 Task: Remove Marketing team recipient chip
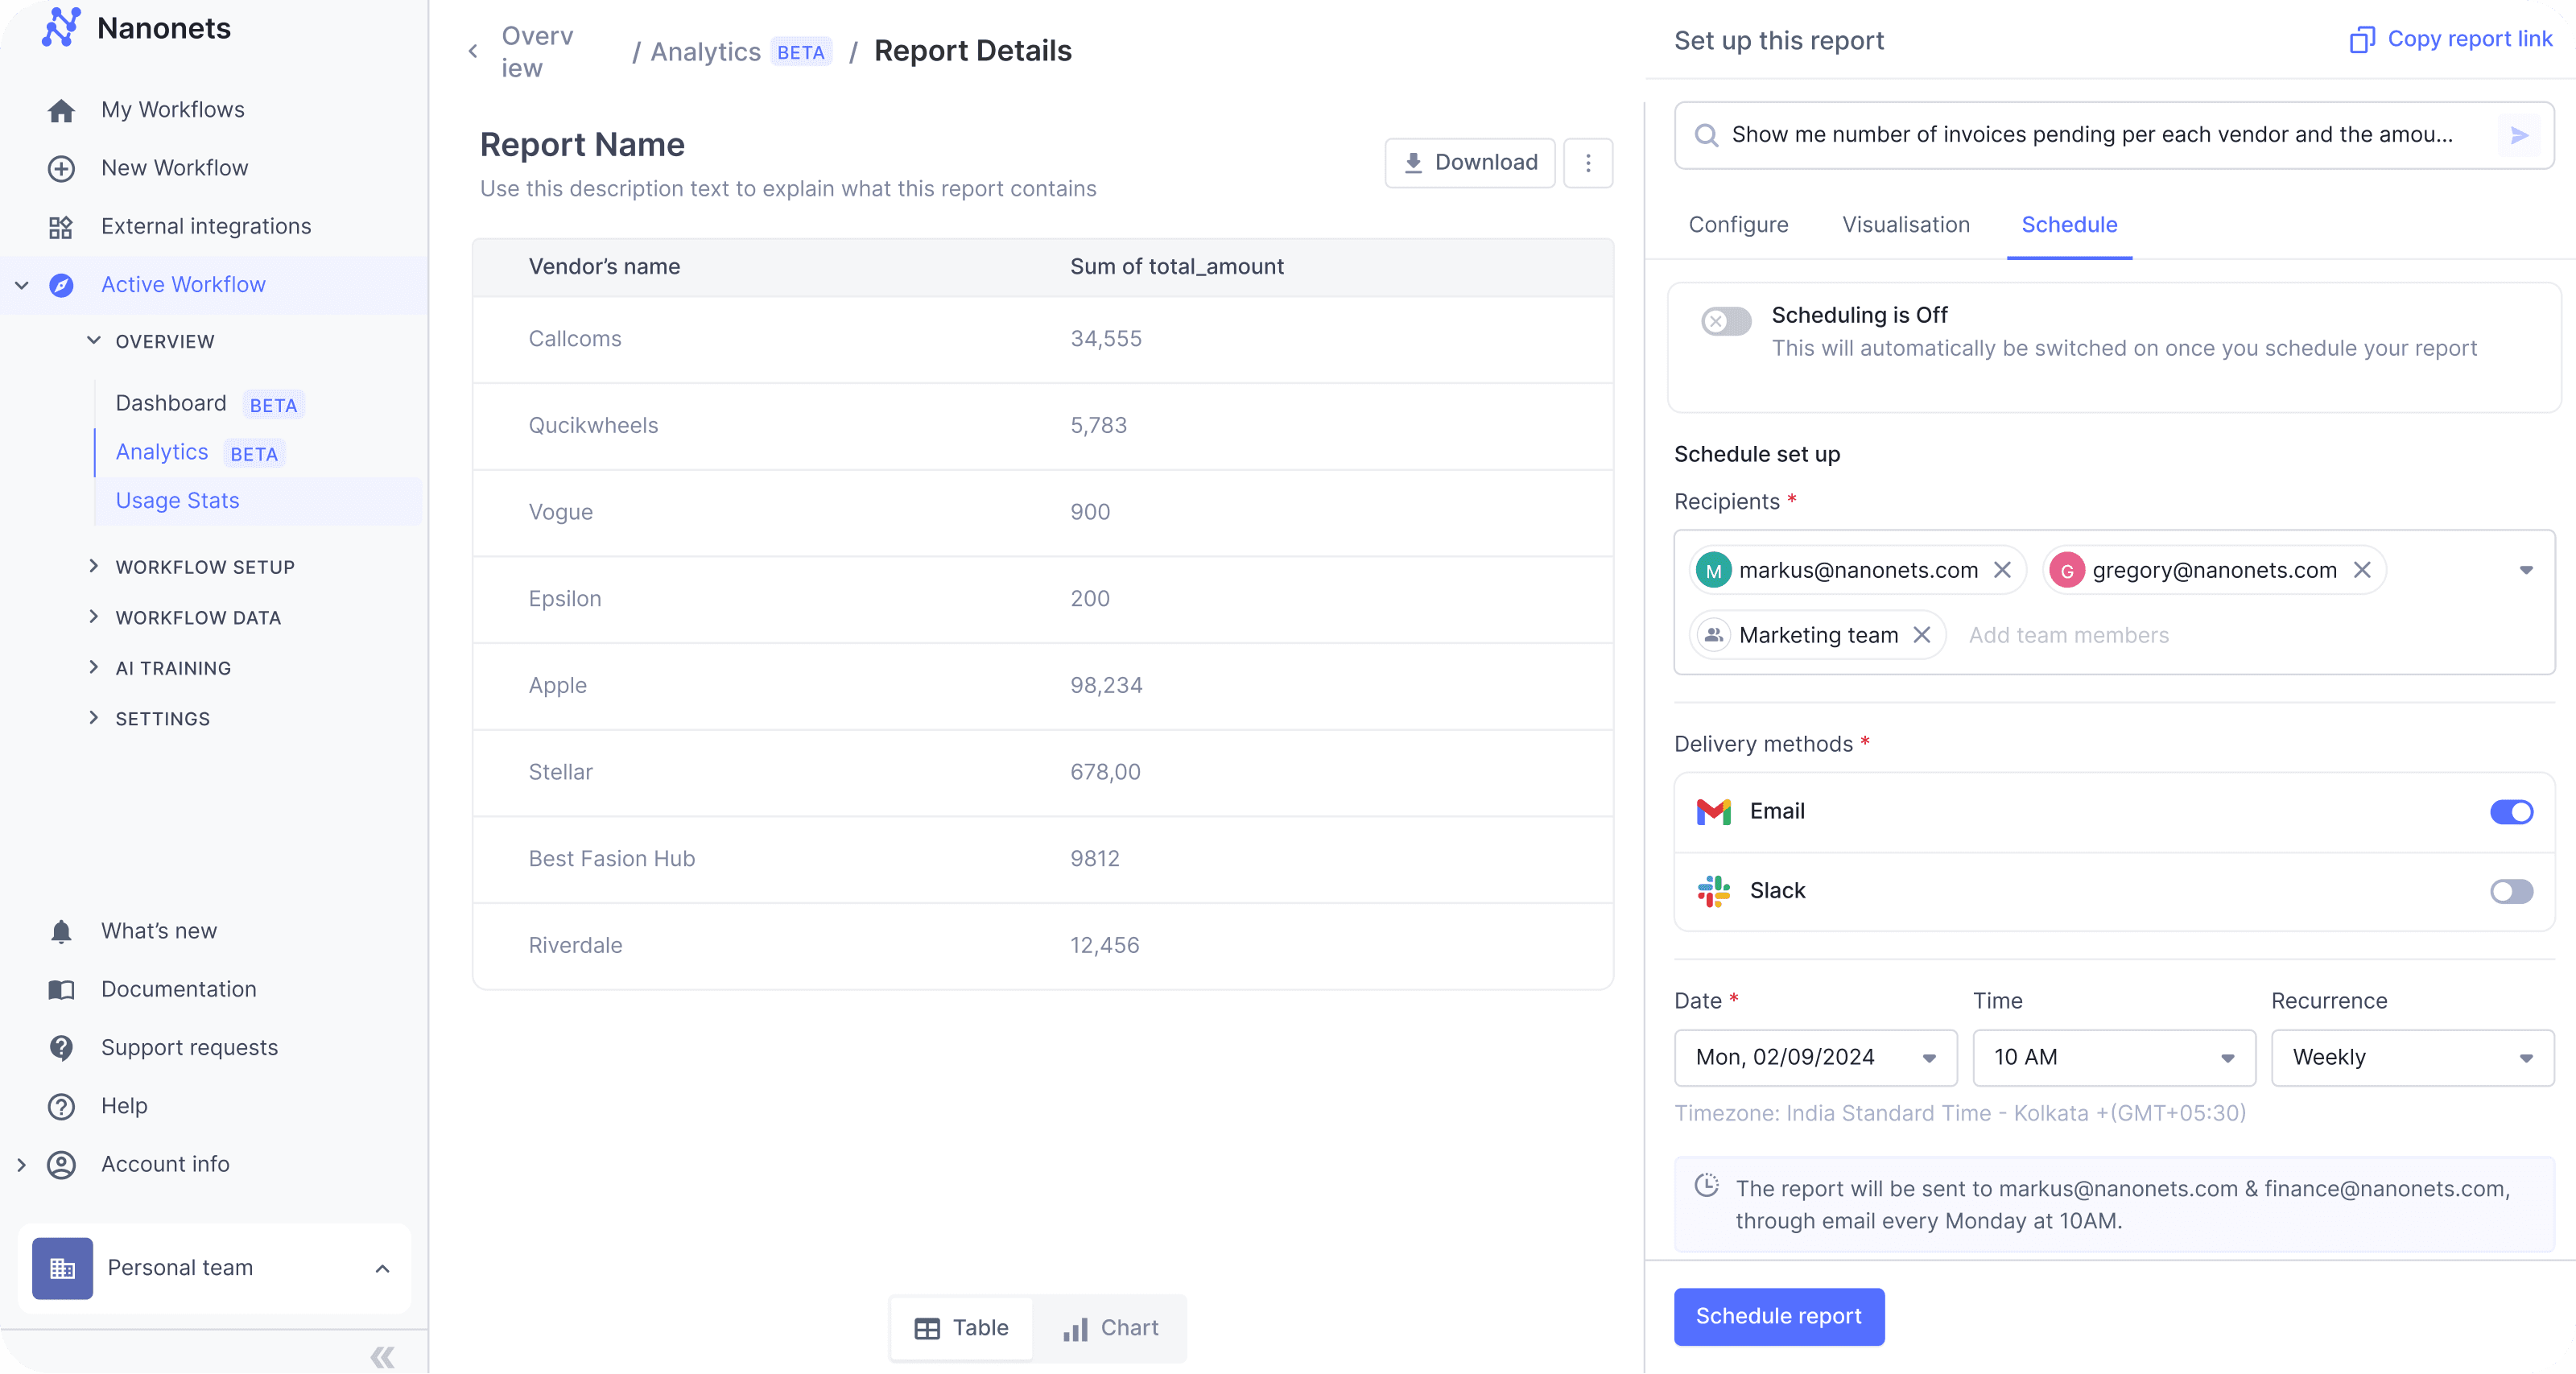click(1921, 635)
